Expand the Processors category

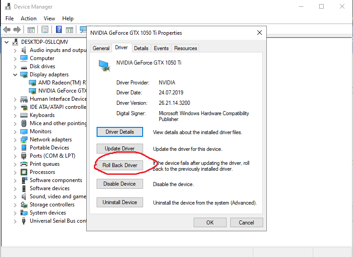(x=15, y=172)
